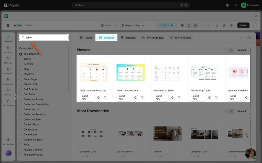Favorite the Table Compare Food Dog template
This screenshot has height=163, width=262.
tap(105, 98)
